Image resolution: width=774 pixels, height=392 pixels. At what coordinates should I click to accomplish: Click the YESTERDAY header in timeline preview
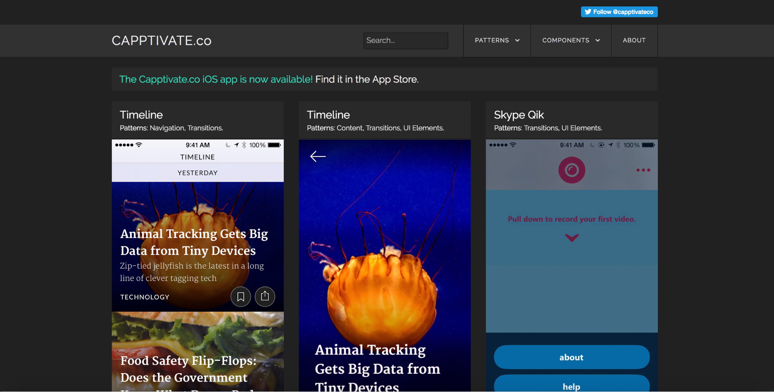pos(197,173)
